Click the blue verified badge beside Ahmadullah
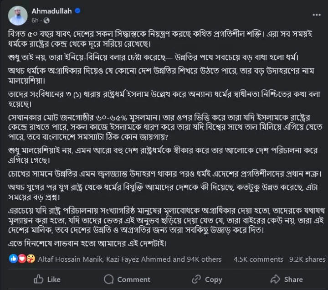The width and height of the screenshot is (328, 290). (x=77, y=10)
